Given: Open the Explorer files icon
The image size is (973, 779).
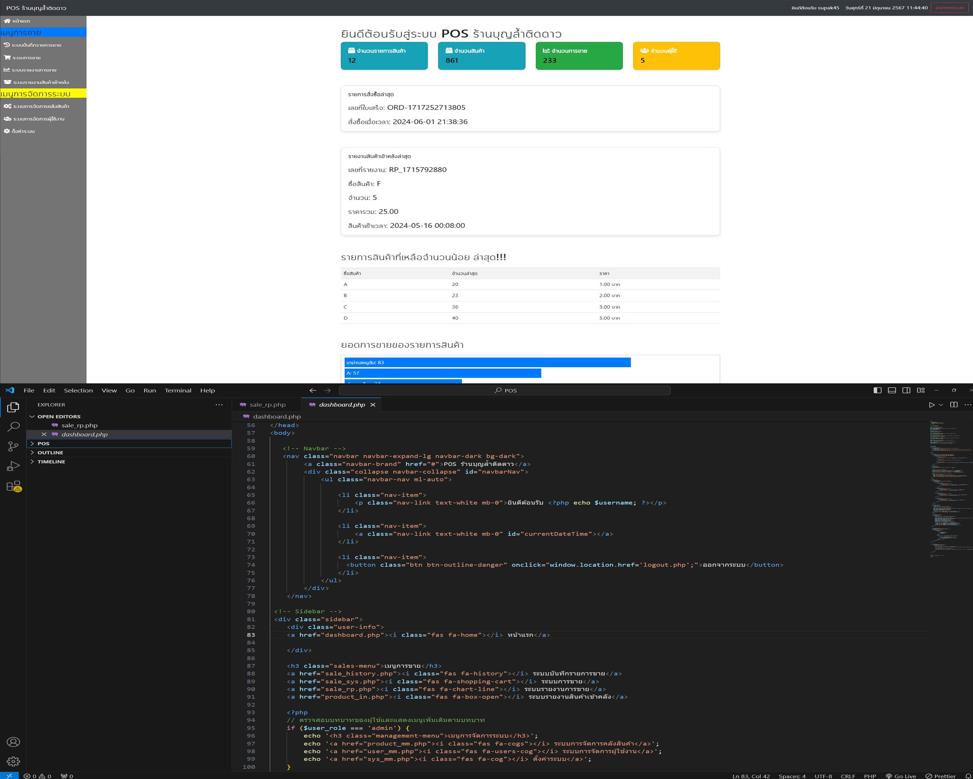Looking at the screenshot, I should click(14, 407).
